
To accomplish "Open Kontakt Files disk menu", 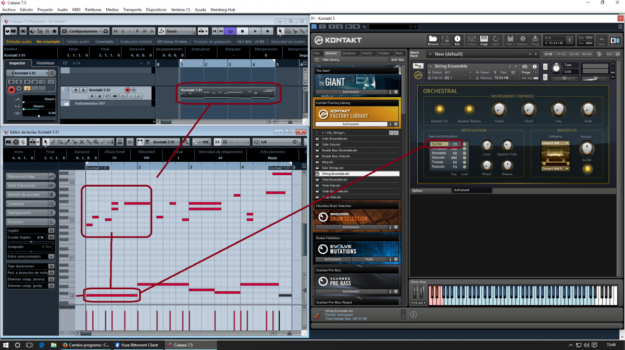I will point(510,40).
